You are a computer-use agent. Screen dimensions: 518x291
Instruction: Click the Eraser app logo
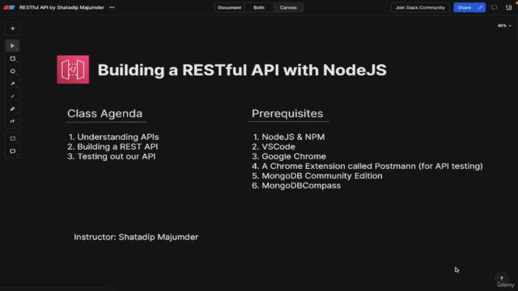click(x=9, y=7)
